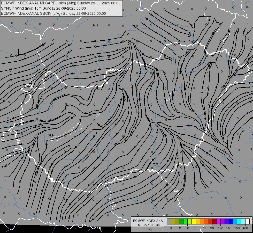Click the '120' tick label in the legend

pos(220,228)
